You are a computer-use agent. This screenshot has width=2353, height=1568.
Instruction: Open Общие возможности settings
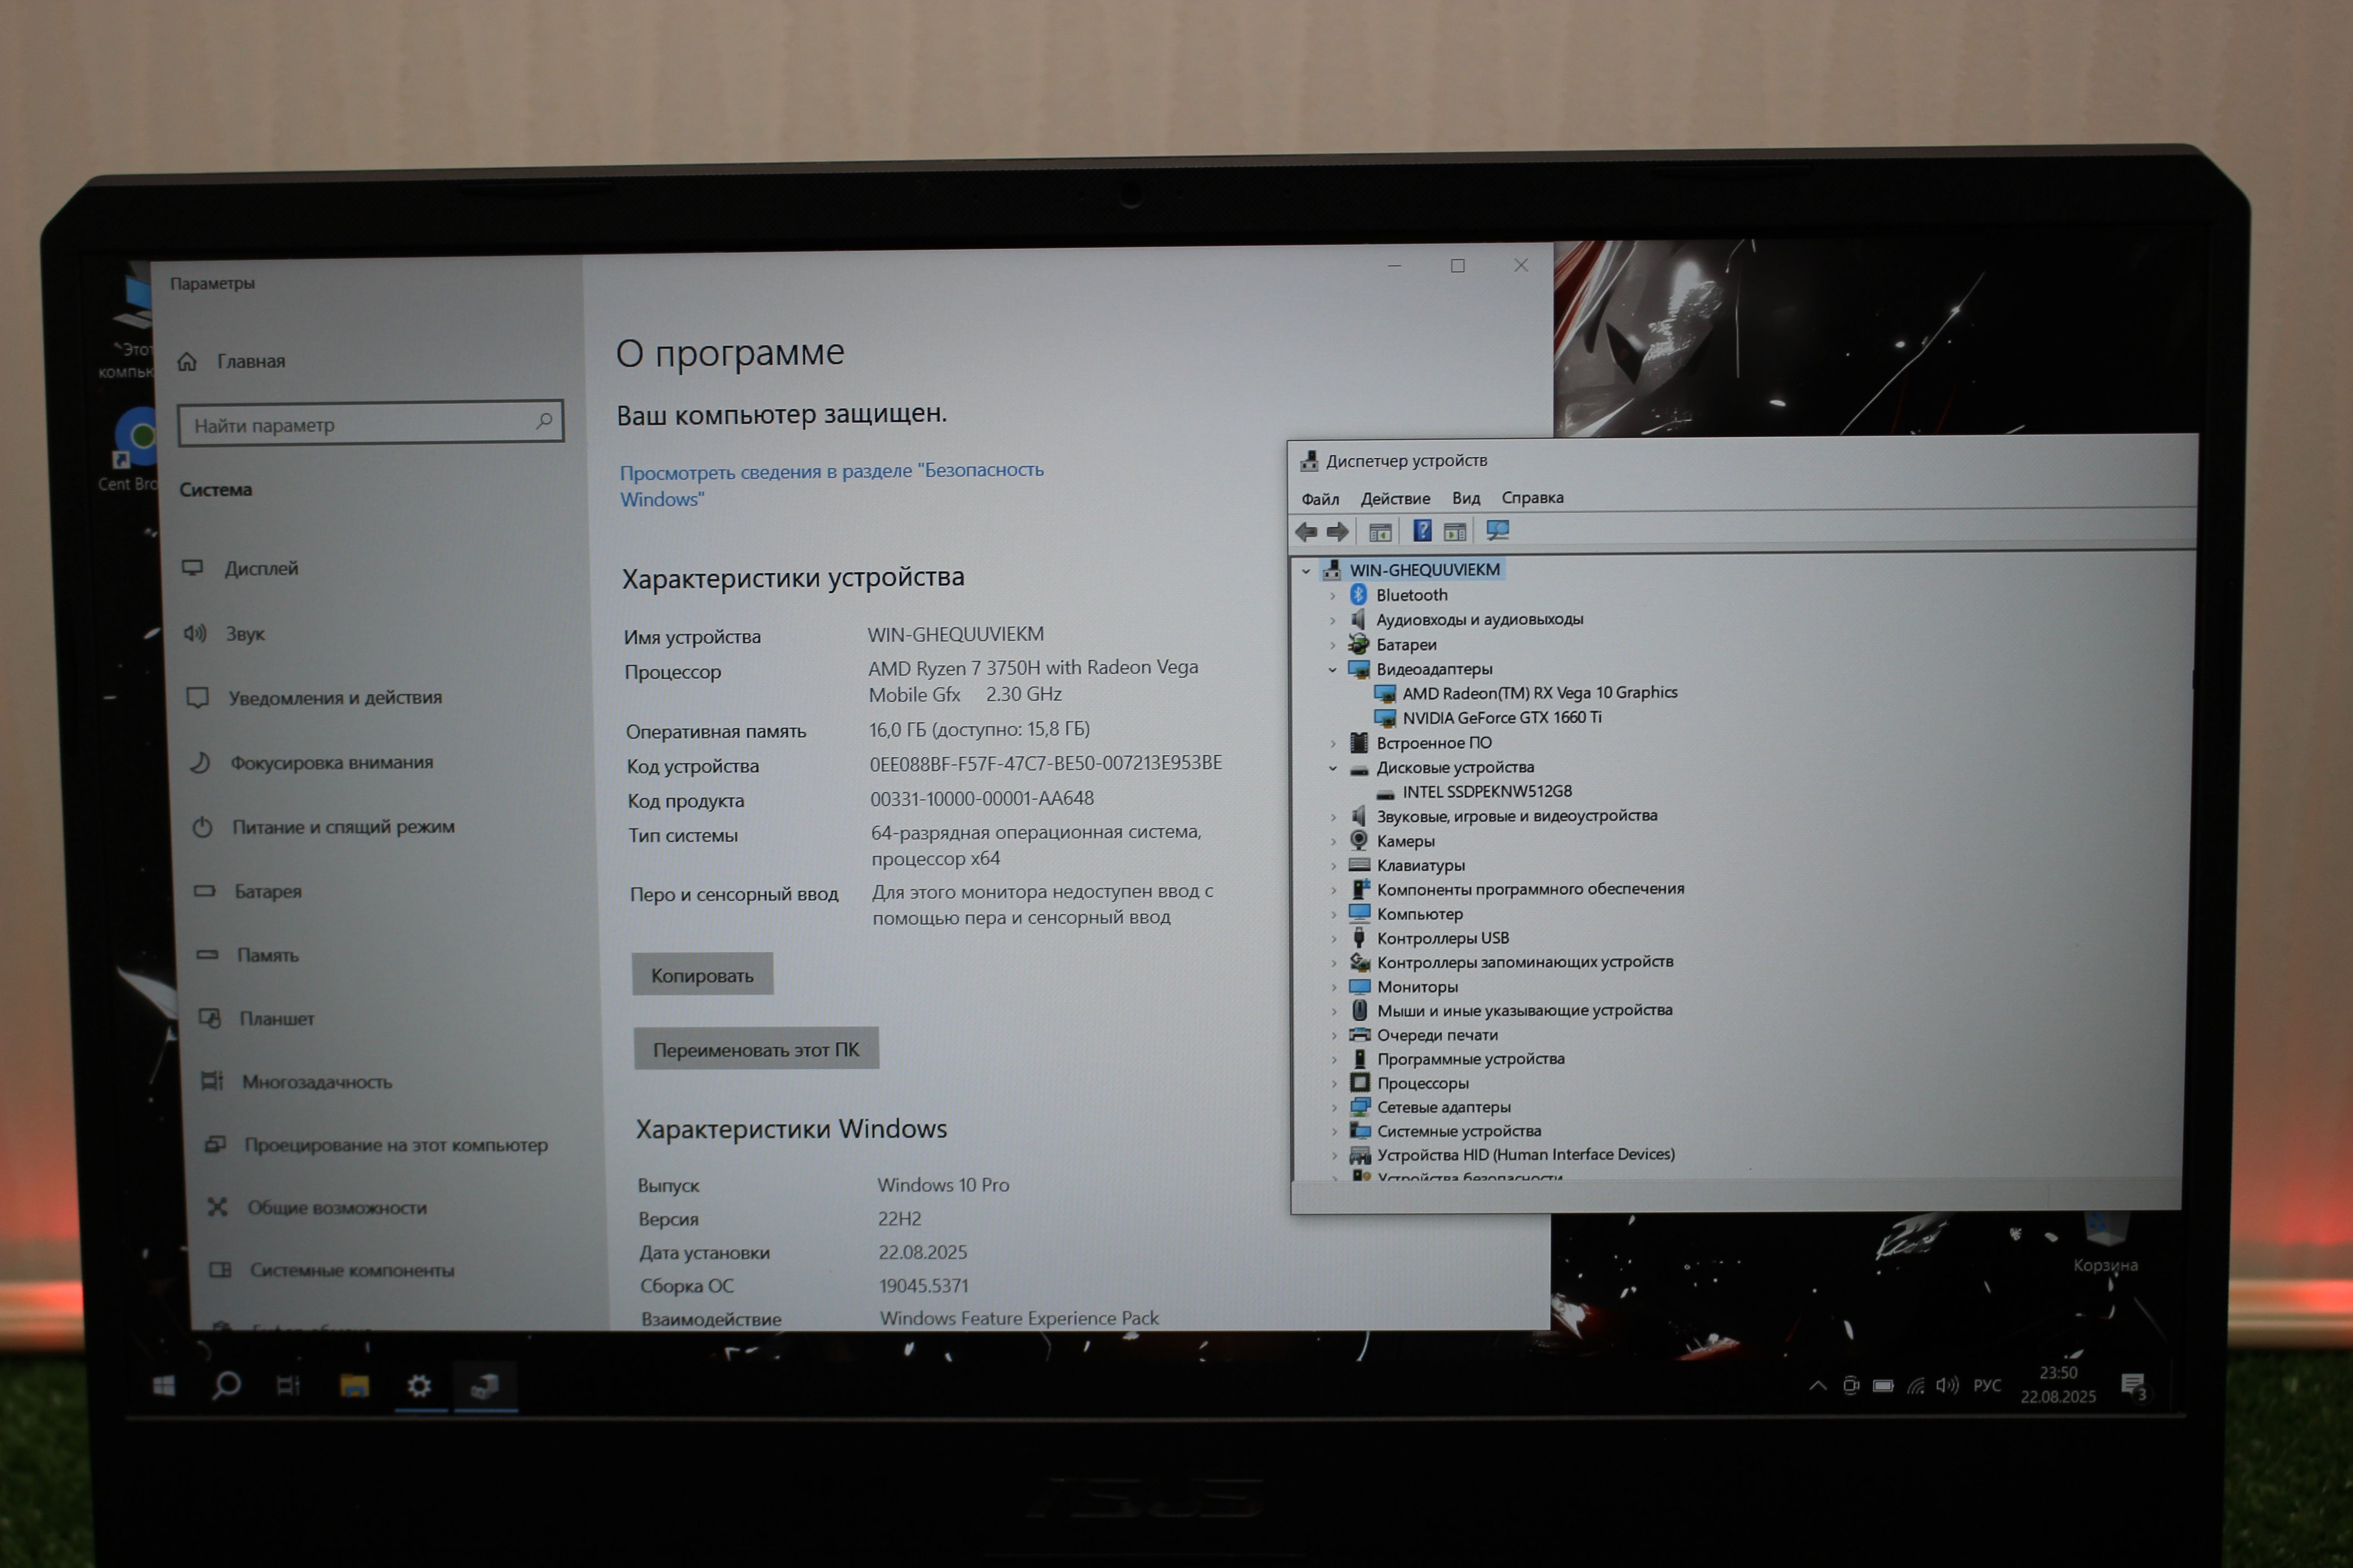point(337,1208)
